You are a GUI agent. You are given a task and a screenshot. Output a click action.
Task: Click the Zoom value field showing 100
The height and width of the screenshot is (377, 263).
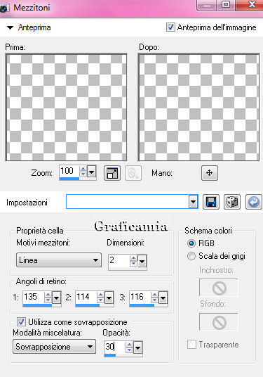pyautogui.click(x=69, y=171)
